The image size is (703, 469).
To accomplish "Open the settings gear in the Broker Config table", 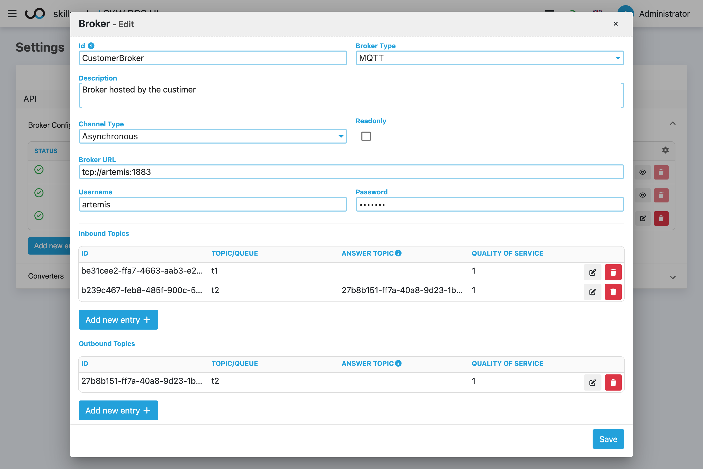I will pos(665,150).
